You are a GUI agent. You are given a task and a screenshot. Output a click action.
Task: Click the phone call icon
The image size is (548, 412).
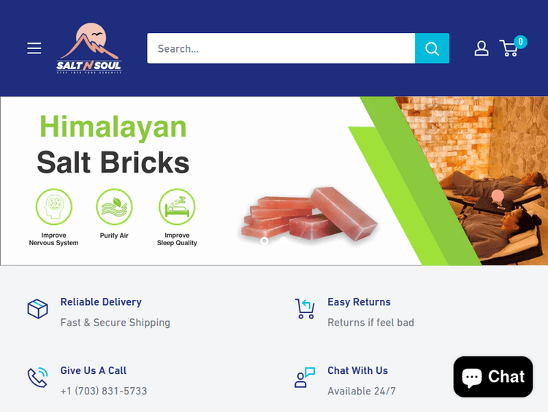click(x=38, y=378)
